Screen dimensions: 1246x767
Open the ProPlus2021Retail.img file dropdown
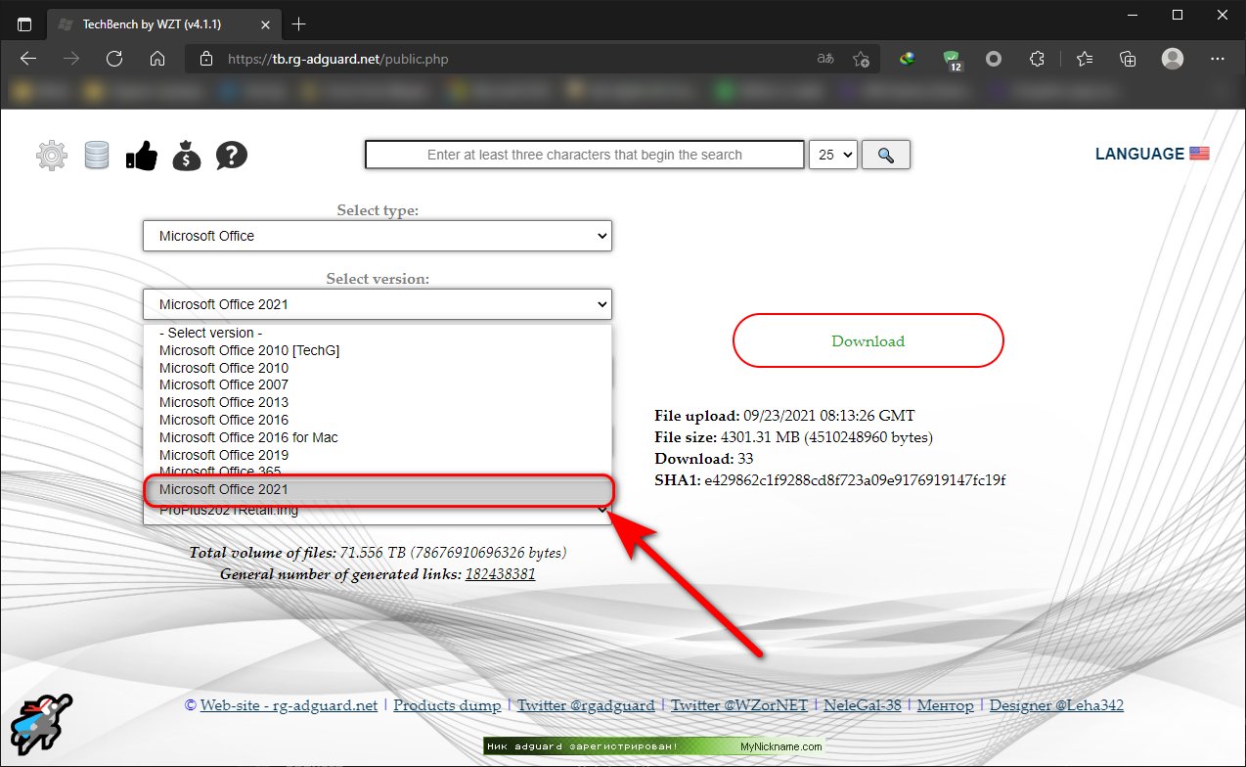click(378, 512)
